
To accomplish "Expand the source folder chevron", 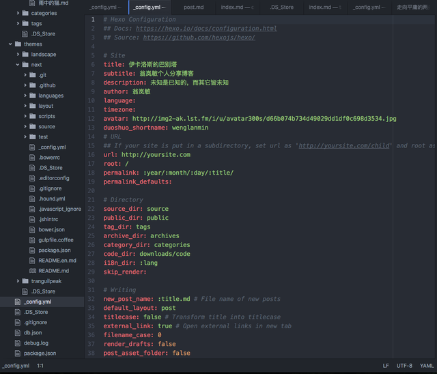I will coord(25,126).
